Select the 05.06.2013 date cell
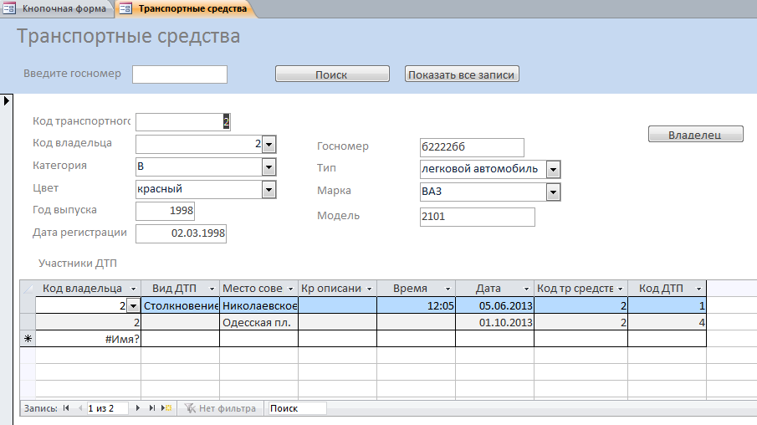 [x=495, y=305]
